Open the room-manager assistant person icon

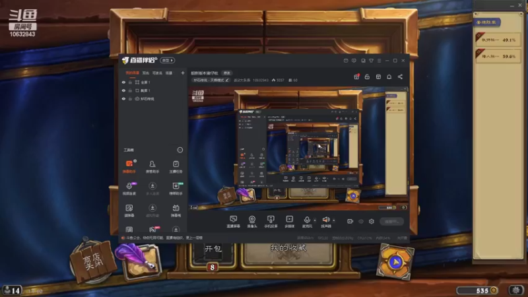coord(152,166)
